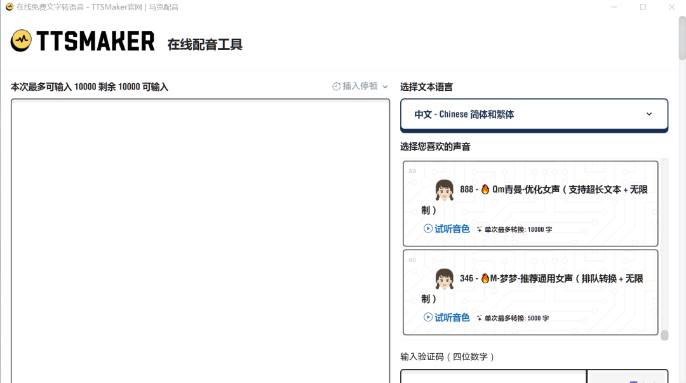This screenshot has height=383, width=686.
Task: Click the play icon next to second 试听音色
Action: [x=427, y=318]
